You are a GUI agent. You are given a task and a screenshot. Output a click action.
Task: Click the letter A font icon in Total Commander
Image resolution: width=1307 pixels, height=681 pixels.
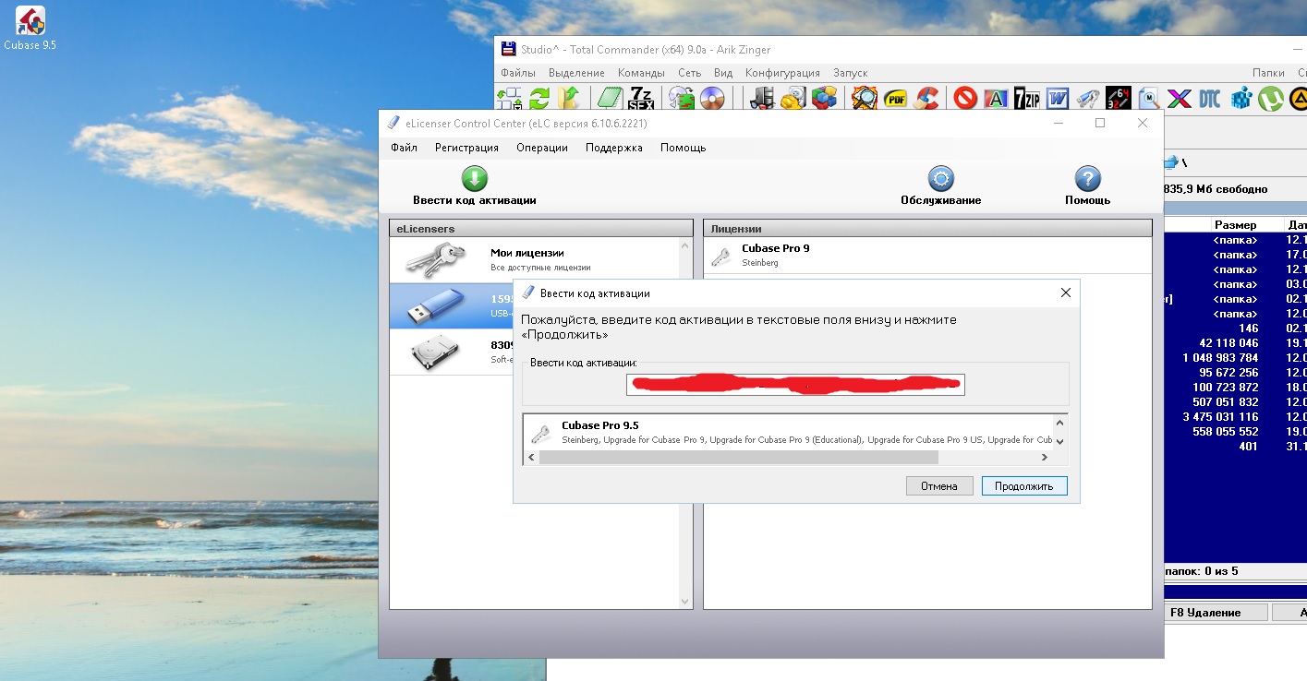coord(996,97)
